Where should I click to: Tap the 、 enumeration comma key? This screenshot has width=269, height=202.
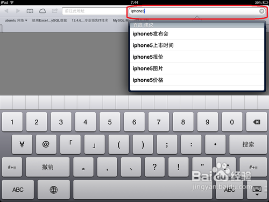(x=131, y=167)
